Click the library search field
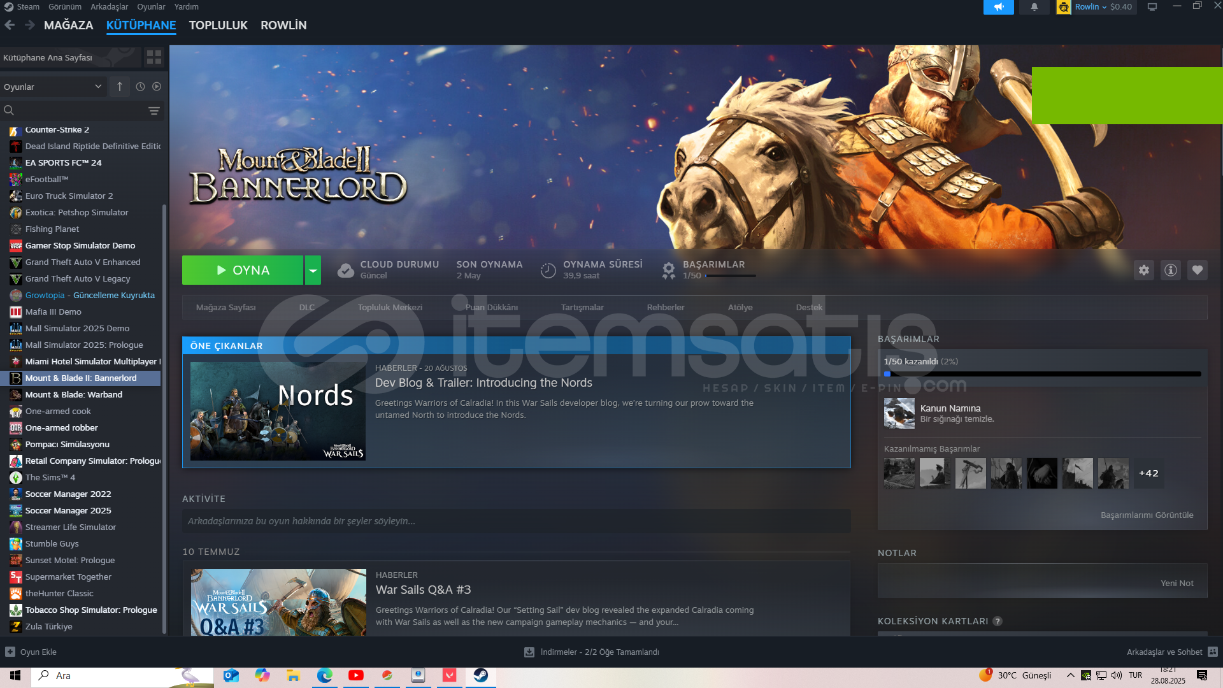This screenshot has width=1223, height=688. coord(82,111)
